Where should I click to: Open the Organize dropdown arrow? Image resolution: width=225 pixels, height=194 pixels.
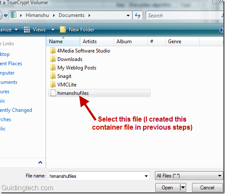16,30
